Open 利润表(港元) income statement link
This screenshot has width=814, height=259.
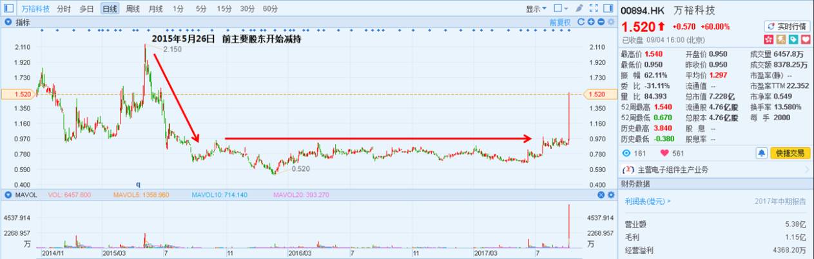tap(648, 201)
